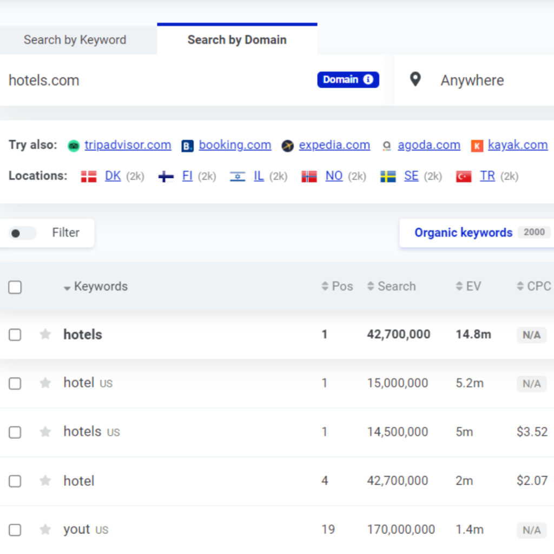The width and height of the screenshot is (554, 554).
Task: Open the expedia.com suggestion link
Action: (334, 145)
